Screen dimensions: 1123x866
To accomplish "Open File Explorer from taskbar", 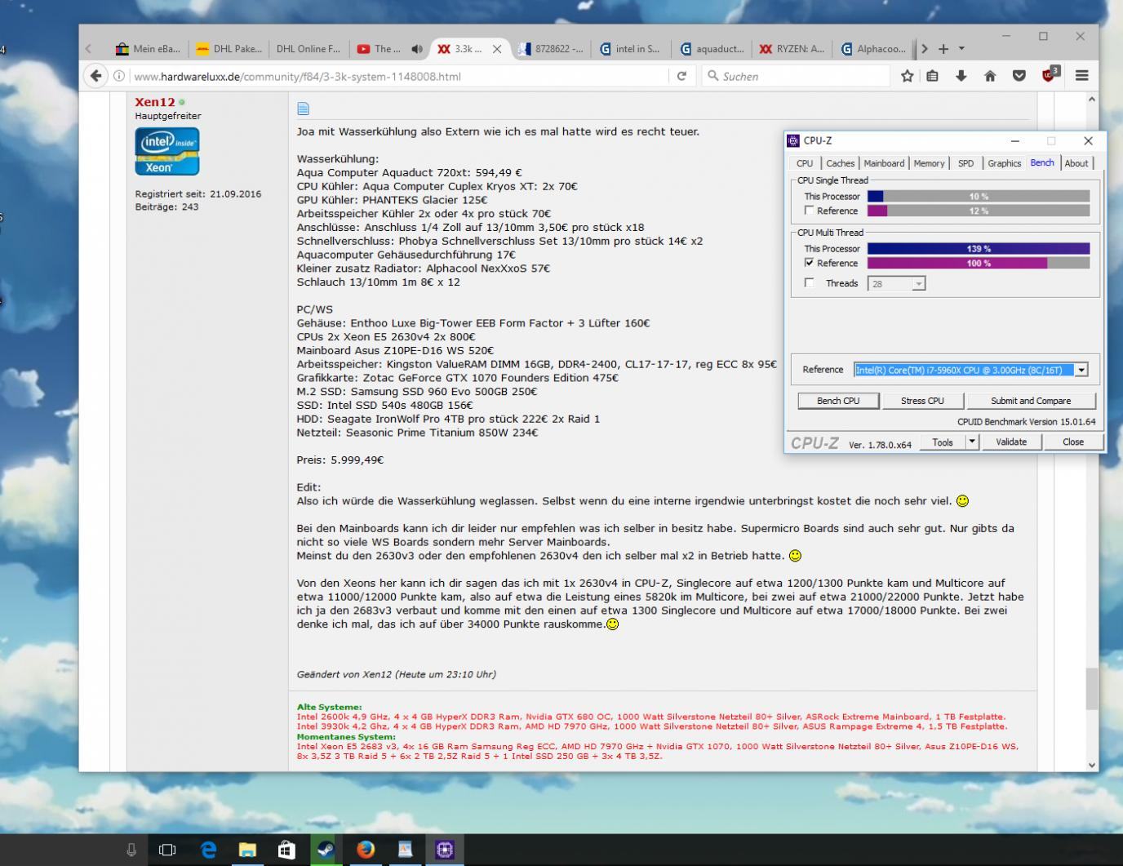I will click(x=247, y=850).
